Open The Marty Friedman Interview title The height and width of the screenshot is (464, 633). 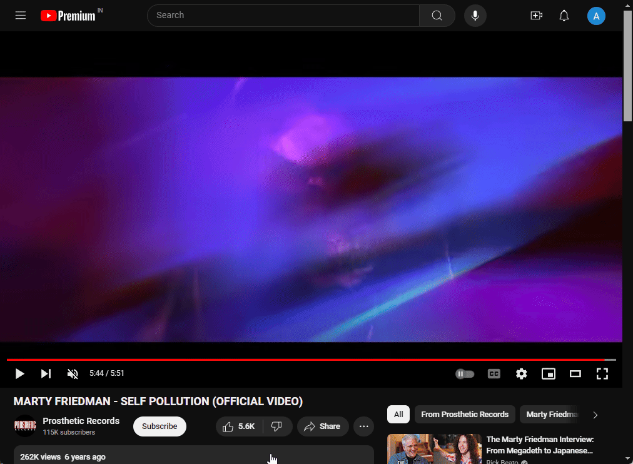pyautogui.click(x=540, y=445)
